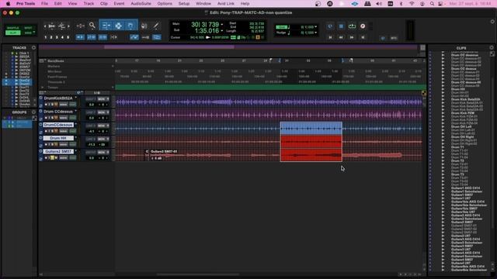Expand Drum Kick PZM clip group
This screenshot has height=279, width=497.
coord(443,113)
